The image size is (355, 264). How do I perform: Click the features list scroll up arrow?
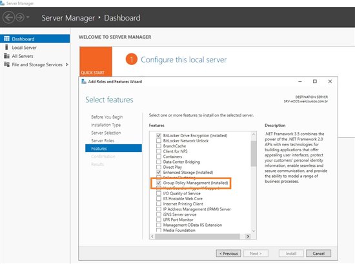tap(254, 134)
